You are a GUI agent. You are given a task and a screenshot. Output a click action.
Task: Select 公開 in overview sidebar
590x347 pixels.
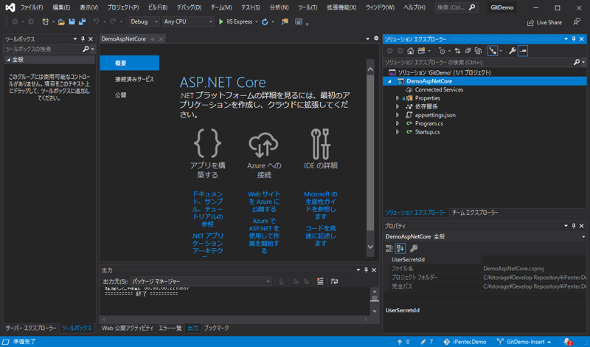click(121, 95)
